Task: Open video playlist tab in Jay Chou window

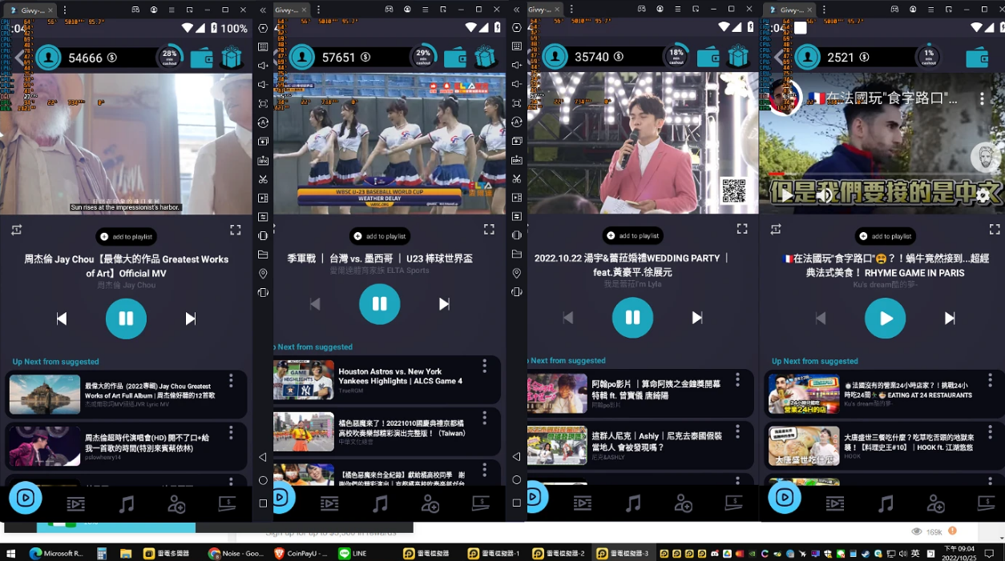Action: [x=76, y=504]
